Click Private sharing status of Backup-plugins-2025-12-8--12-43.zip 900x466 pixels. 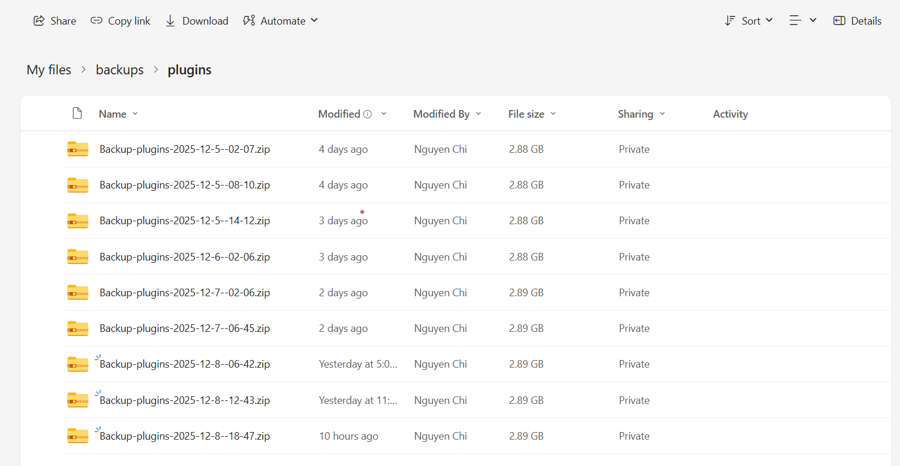634,400
